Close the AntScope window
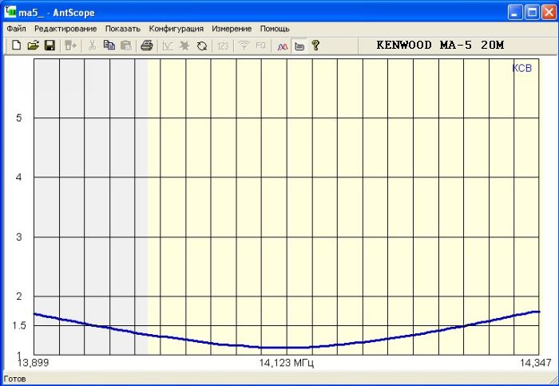The height and width of the screenshot is (386, 559). pos(549,13)
